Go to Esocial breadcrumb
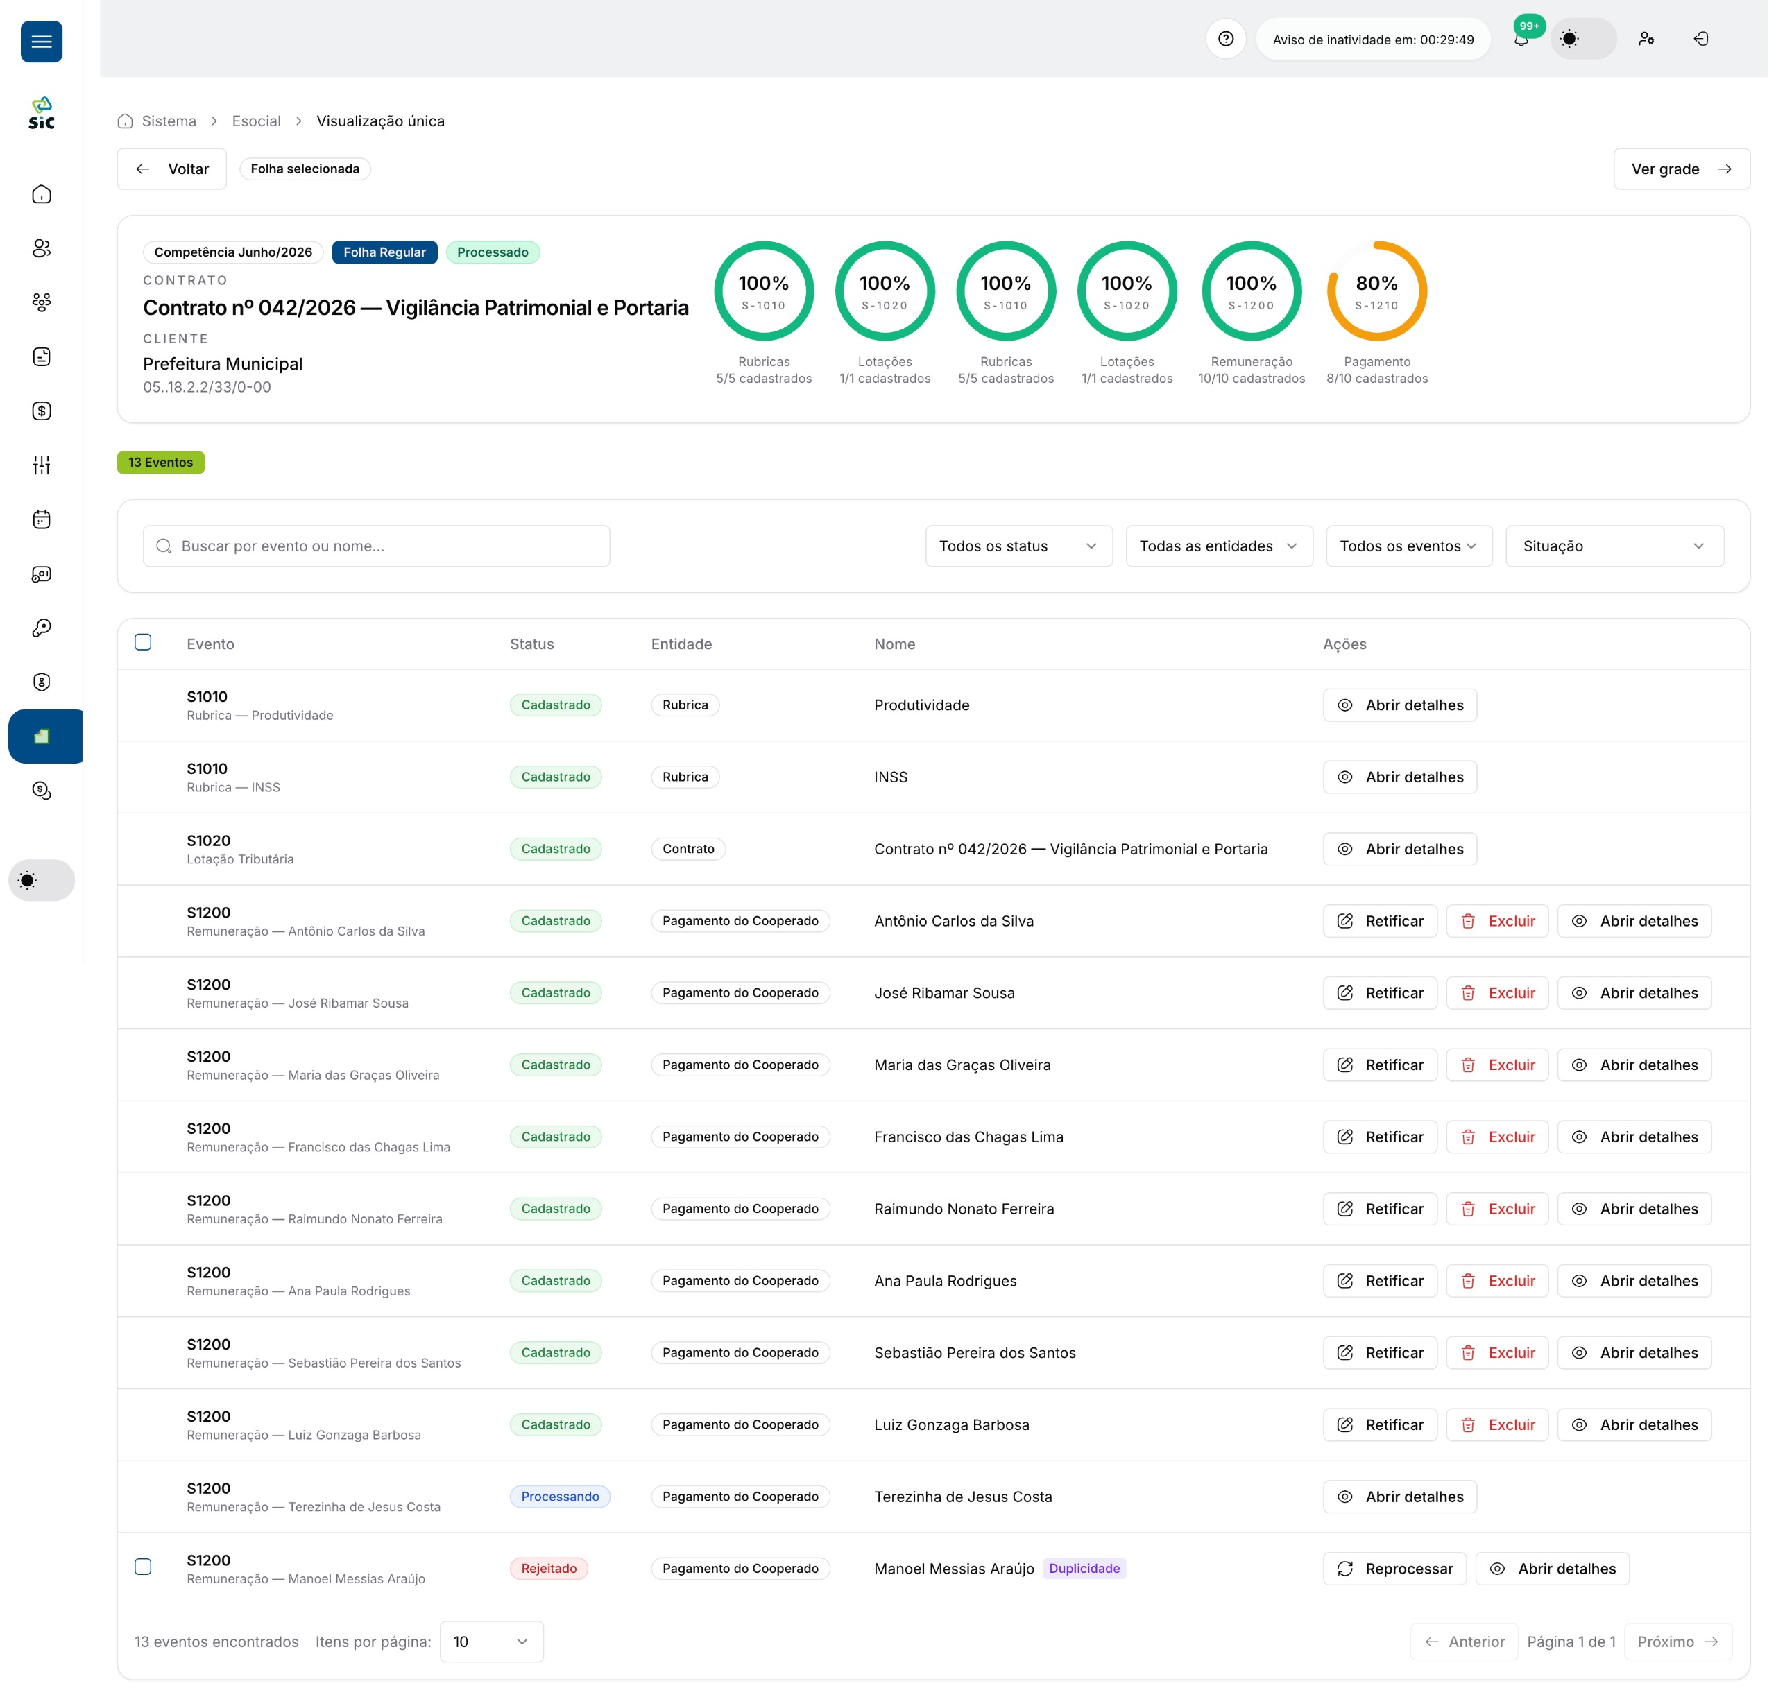This screenshot has width=1776, height=1697. pyautogui.click(x=256, y=121)
